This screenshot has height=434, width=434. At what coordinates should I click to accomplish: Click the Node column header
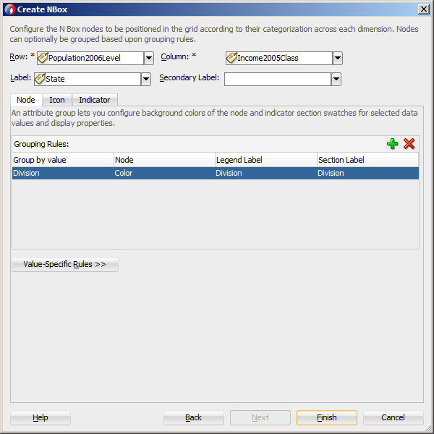click(164, 160)
